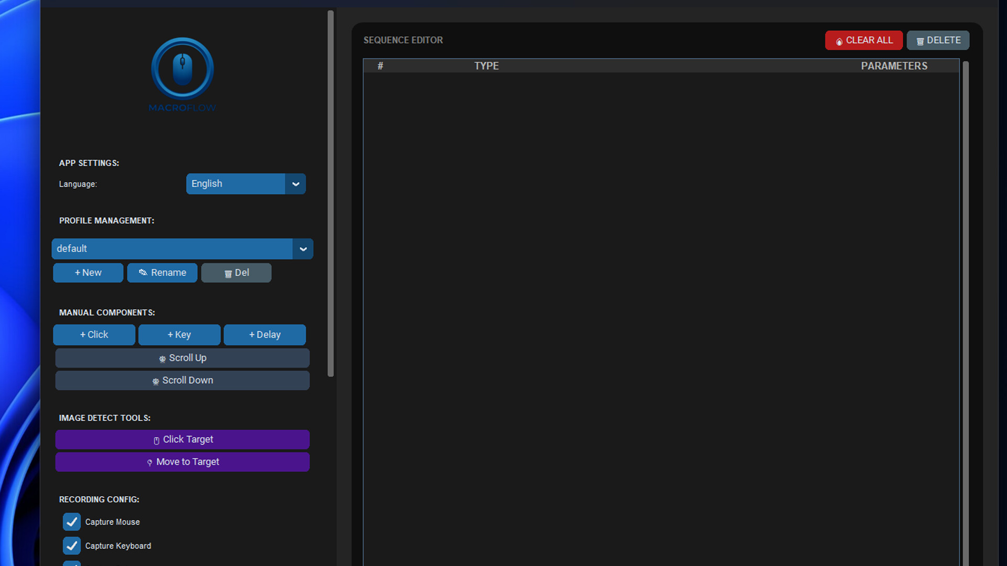Click the pencil icon on Rename button

coord(142,273)
